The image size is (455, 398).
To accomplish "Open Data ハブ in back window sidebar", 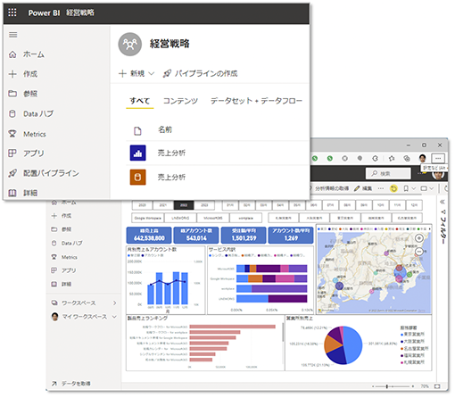I will [67, 243].
